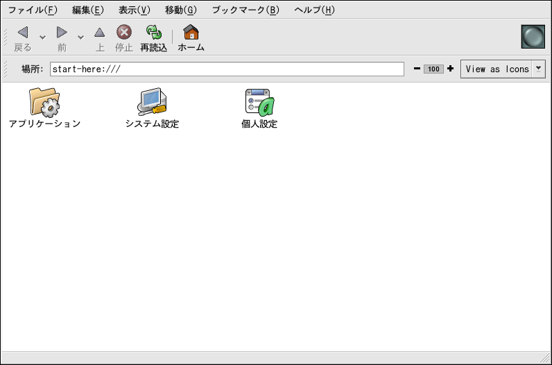Click the Back (戻る) arrow icon
The height and width of the screenshot is (365, 552).
(x=23, y=33)
